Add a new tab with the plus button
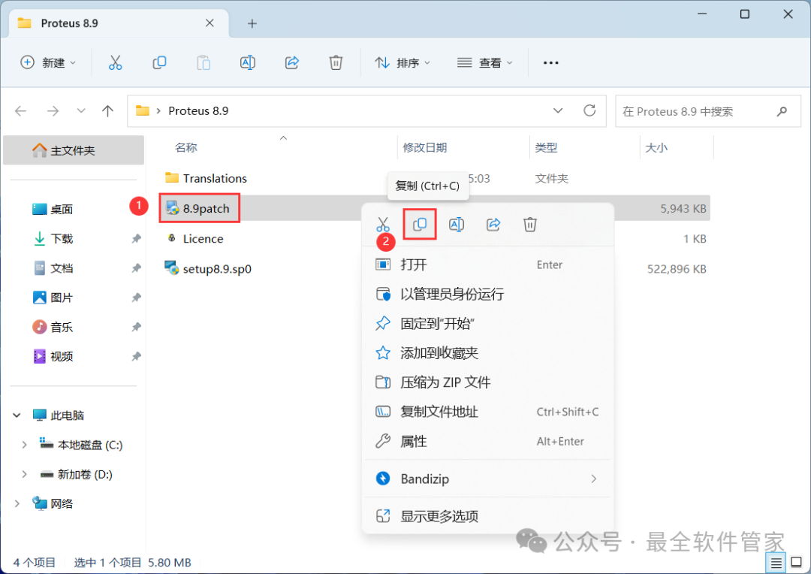Image resolution: width=811 pixels, height=574 pixels. [252, 23]
